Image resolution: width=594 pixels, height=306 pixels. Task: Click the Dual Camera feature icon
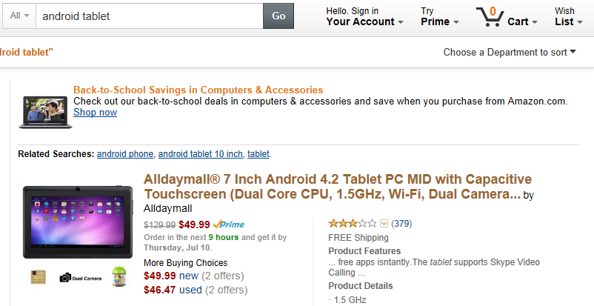click(80, 277)
